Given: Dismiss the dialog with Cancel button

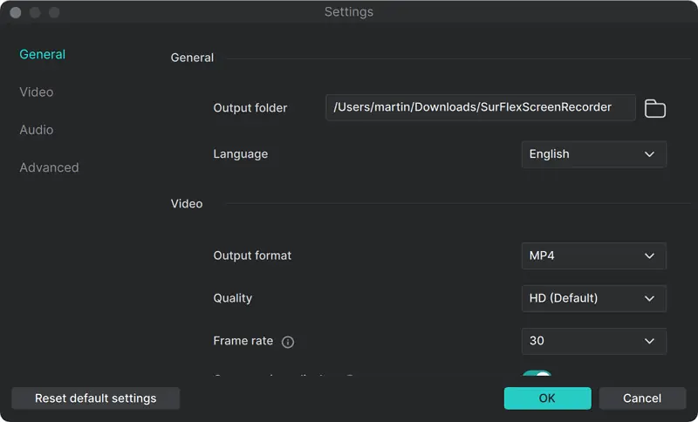Looking at the screenshot, I should [642, 398].
